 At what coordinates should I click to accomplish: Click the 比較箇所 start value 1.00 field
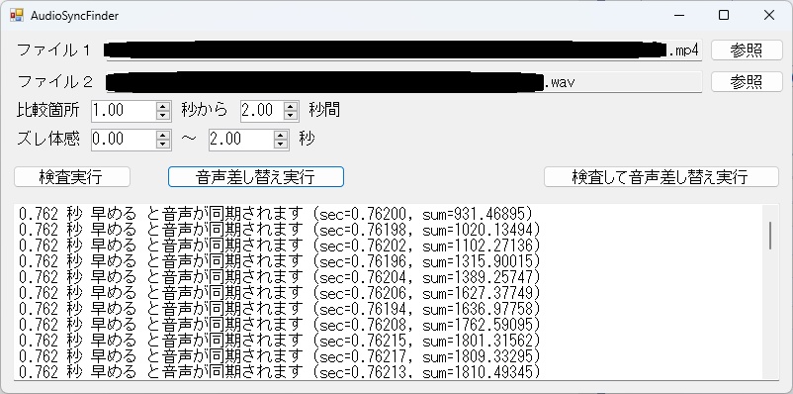tap(124, 111)
